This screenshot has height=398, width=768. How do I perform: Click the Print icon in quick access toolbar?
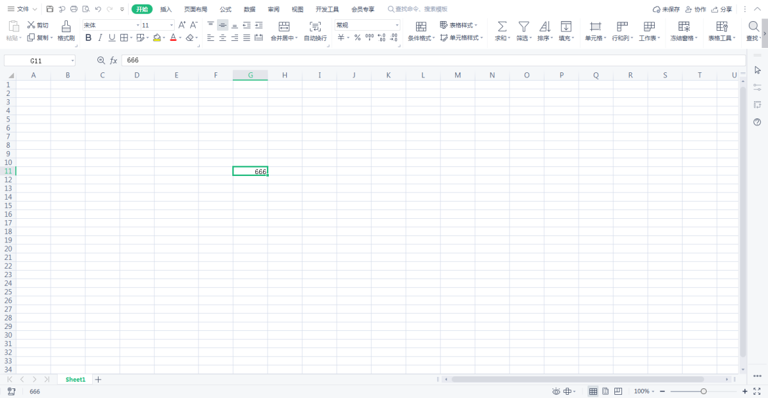[x=74, y=10]
